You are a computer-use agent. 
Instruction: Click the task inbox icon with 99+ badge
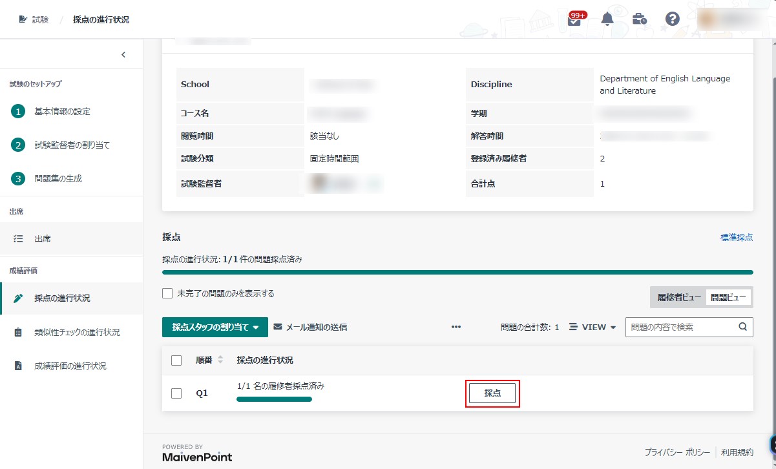pyautogui.click(x=574, y=19)
